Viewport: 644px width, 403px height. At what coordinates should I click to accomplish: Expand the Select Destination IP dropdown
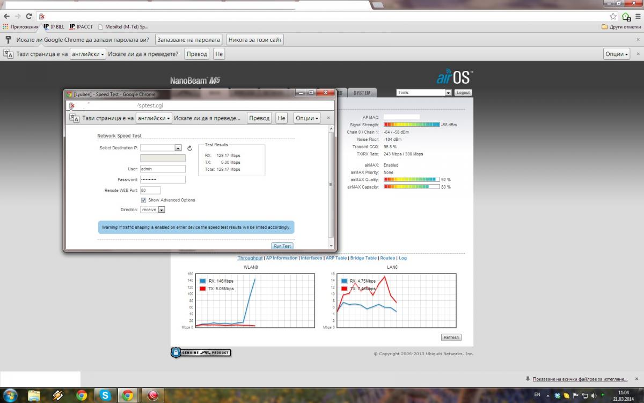[x=178, y=148]
